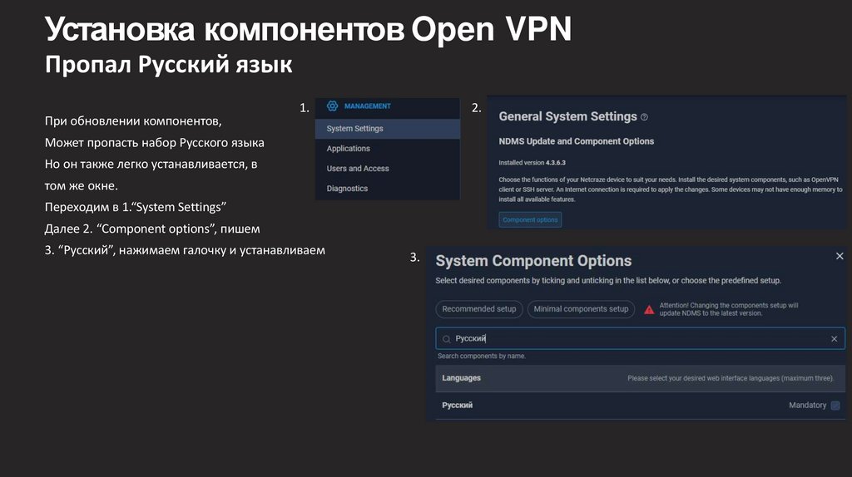Viewport: 852px width, 477px height.
Task: Close the System Component Options dialog
Action: pos(840,256)
